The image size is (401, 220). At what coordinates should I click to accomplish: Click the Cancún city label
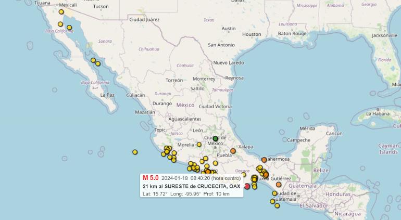click(333, 134)
